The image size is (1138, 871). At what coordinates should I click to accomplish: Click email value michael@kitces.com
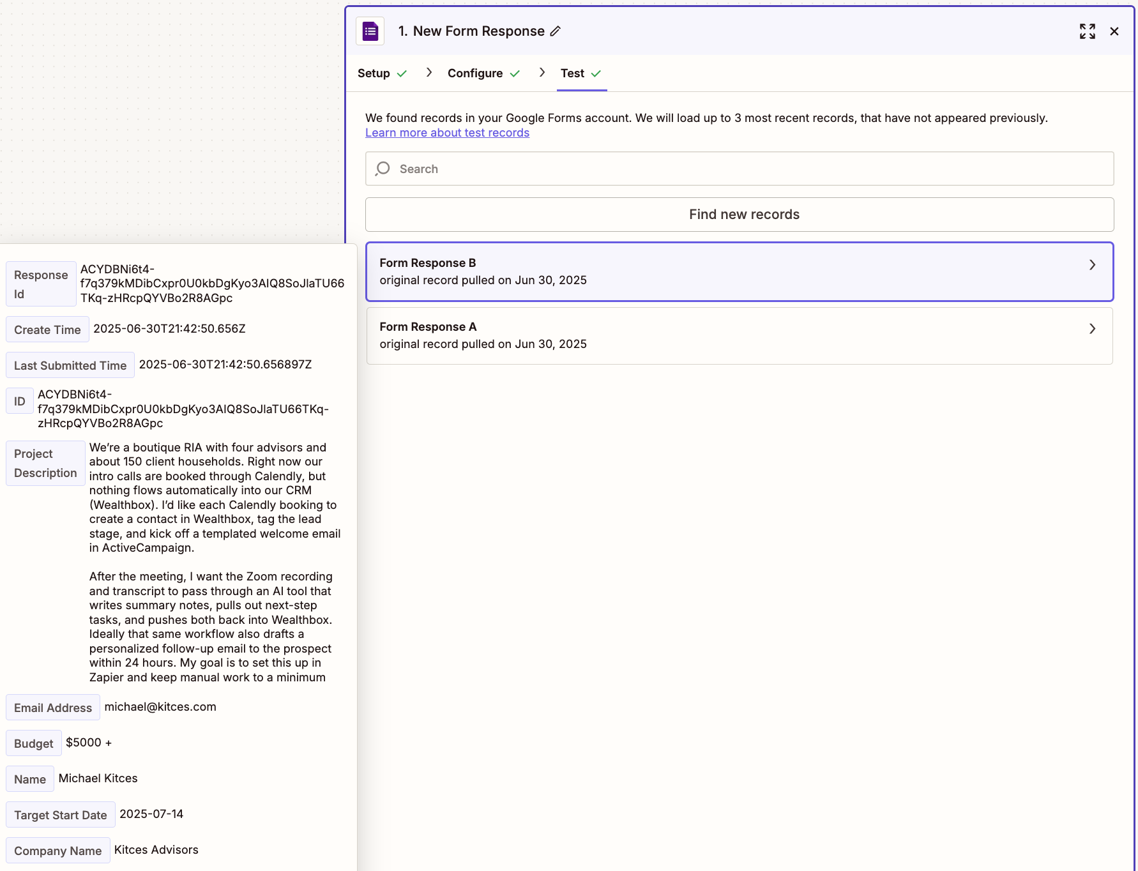(160, 707)
